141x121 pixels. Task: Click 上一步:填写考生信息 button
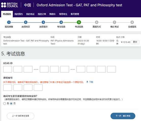21,116
